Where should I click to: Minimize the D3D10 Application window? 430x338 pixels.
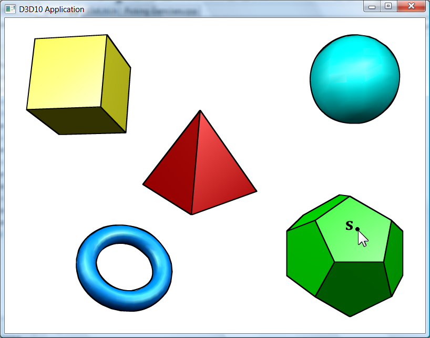pos(372,7)
